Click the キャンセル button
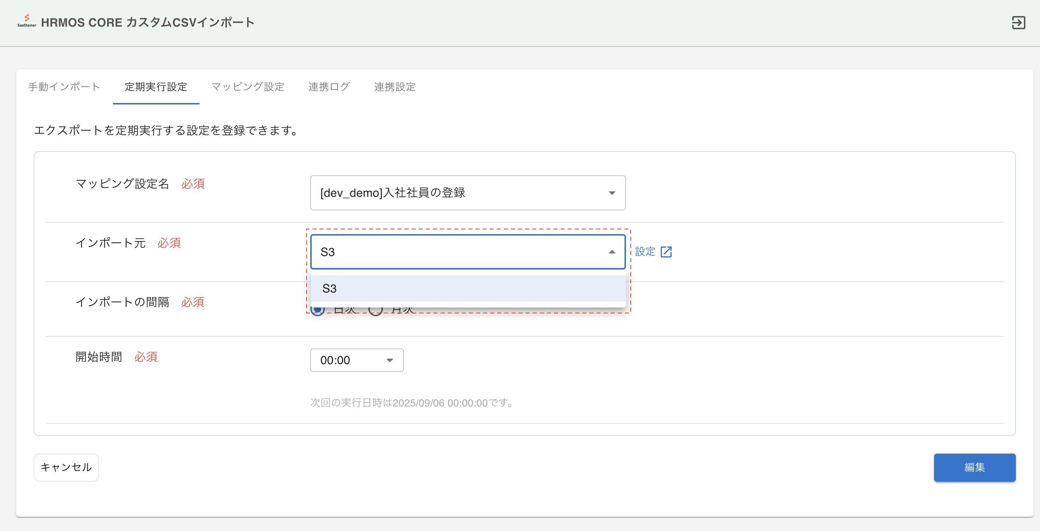The width and height of the screenshot is (1040, 531). pyautogui.click(x=66, y=467)
